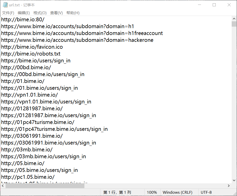Click the horizontal scrollbar left arrow
This screenshot has height=196, width=237.
(x=3, y=186)
